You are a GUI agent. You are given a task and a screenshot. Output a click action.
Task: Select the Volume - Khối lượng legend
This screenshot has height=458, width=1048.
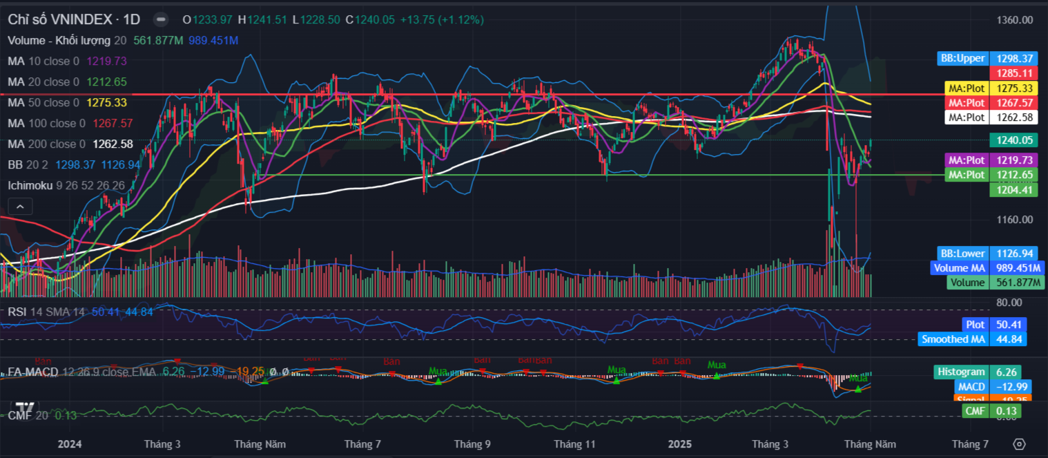62,41
